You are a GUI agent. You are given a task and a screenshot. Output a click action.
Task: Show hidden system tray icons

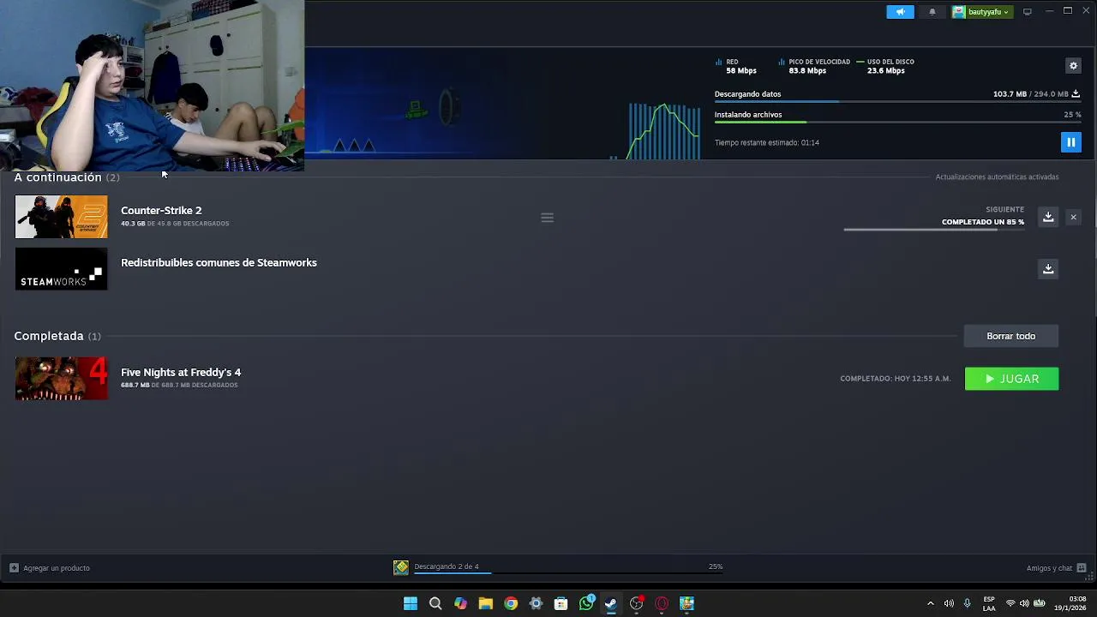pos(931,603)
